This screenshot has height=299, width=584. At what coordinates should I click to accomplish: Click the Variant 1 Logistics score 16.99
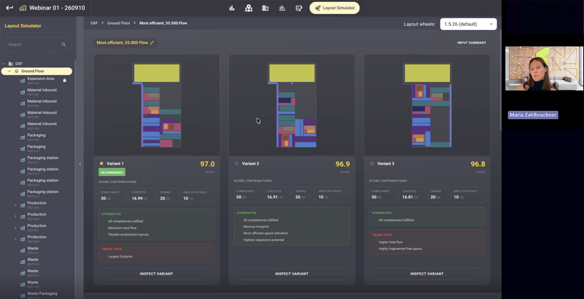(137, 198)
